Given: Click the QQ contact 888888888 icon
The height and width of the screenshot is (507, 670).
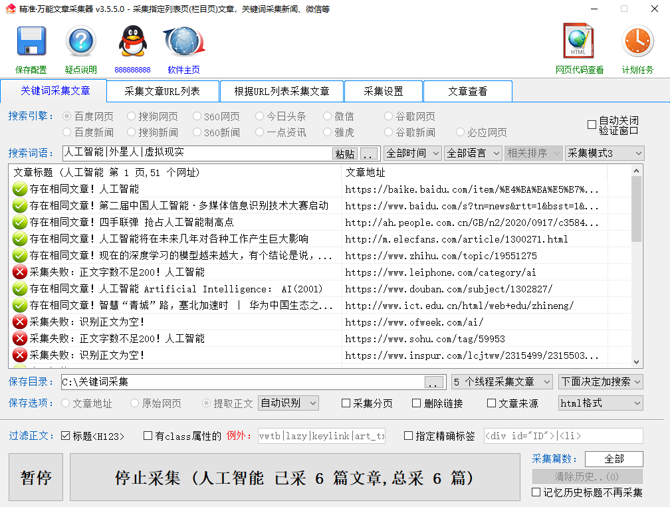Looking at the screenshot, I should pos(132,42).
